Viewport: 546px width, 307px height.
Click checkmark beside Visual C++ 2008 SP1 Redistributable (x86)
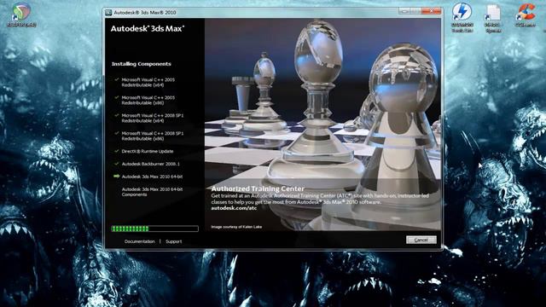116,133
